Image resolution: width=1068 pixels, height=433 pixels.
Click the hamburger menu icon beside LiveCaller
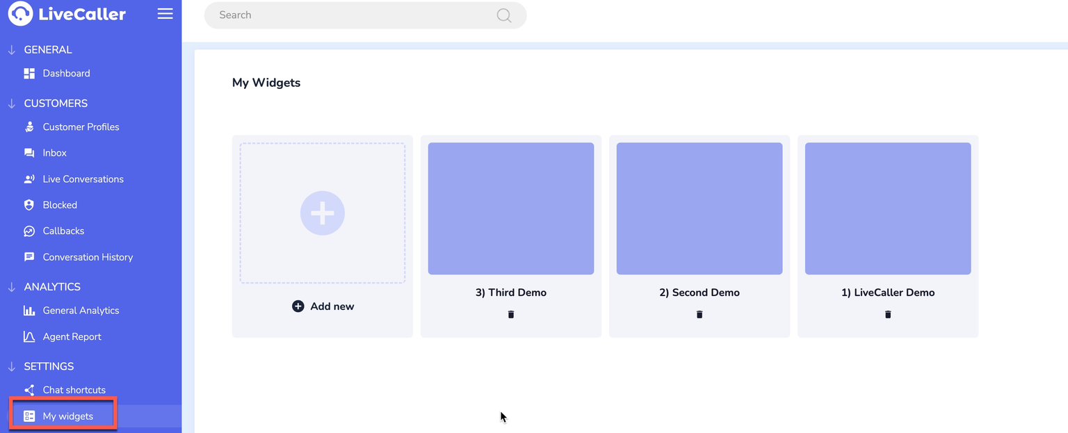pyautogui.click(x=165, y=14)
